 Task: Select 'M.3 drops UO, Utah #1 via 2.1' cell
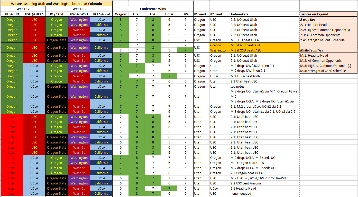(x=265, y=111)
